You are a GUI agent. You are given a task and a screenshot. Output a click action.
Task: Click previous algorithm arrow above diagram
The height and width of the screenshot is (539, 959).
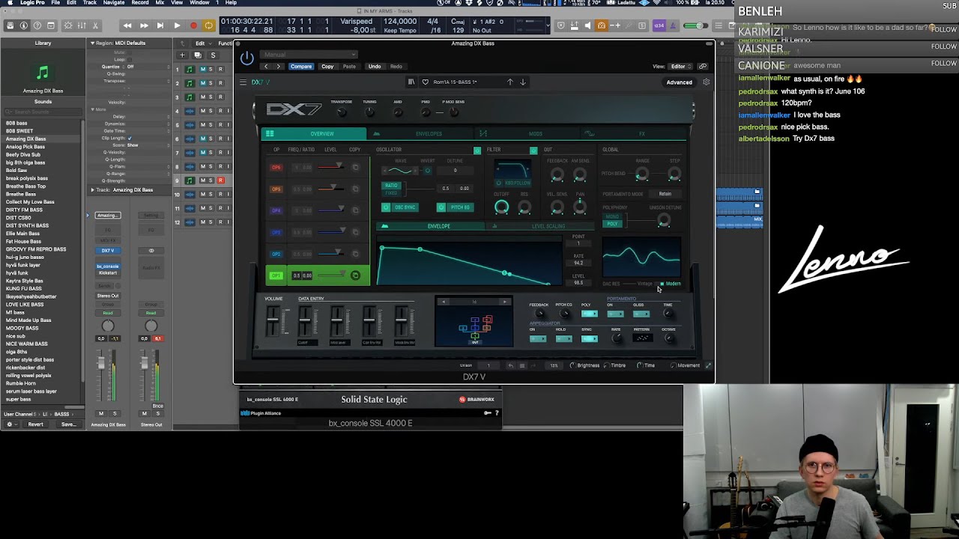point(443,302)
